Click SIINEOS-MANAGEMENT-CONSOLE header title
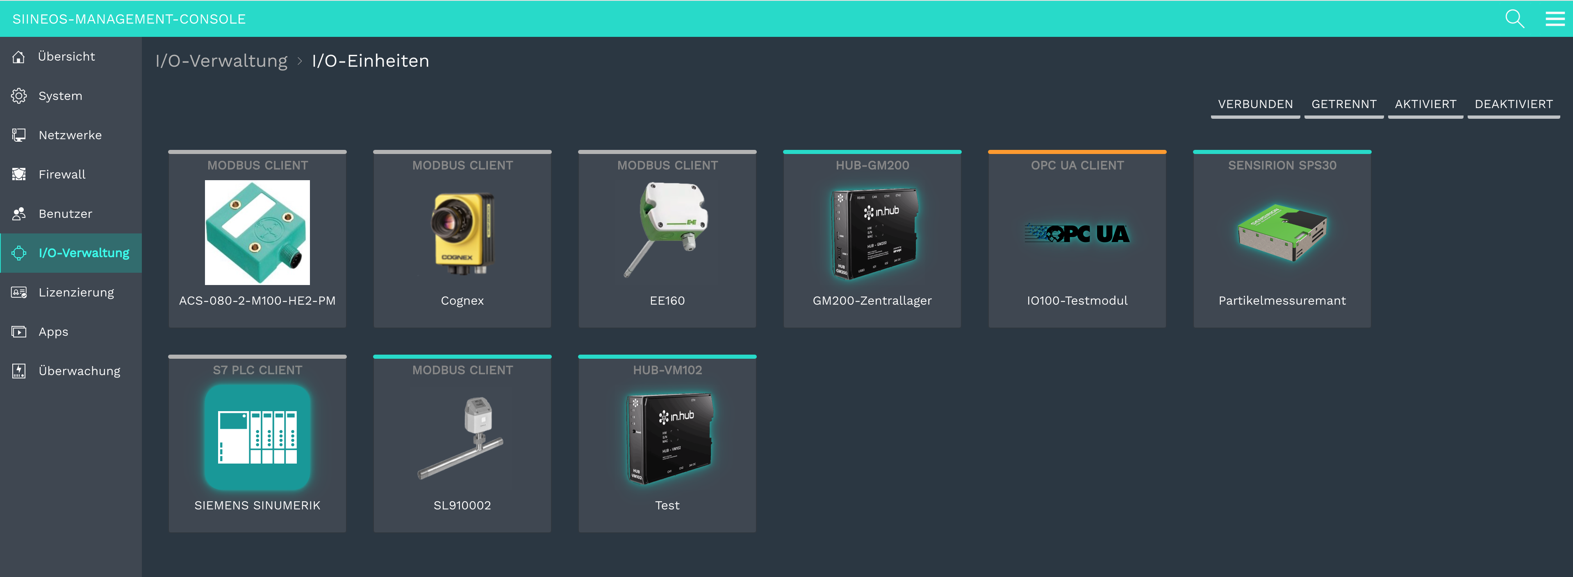This screenshot has width=1573, height=577. pyautogui.click(x=129, y=19)
